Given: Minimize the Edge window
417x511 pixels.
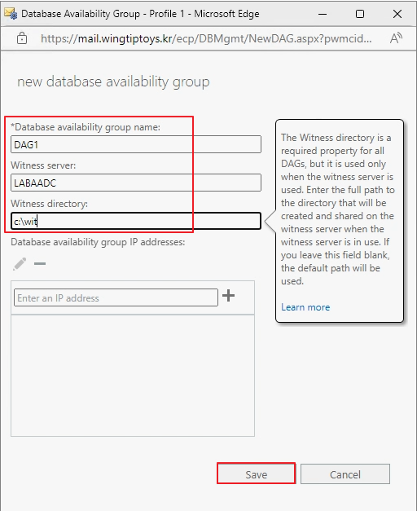Looking at the screenshot, I should [323, 14].
